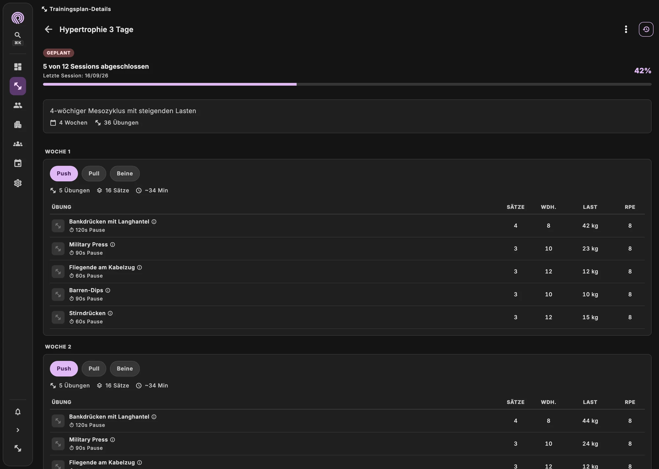Viewport: 659px width, 469px height.
Task: Open the dashboard grid icon in the sidebar
Action: tap(18, 67)
